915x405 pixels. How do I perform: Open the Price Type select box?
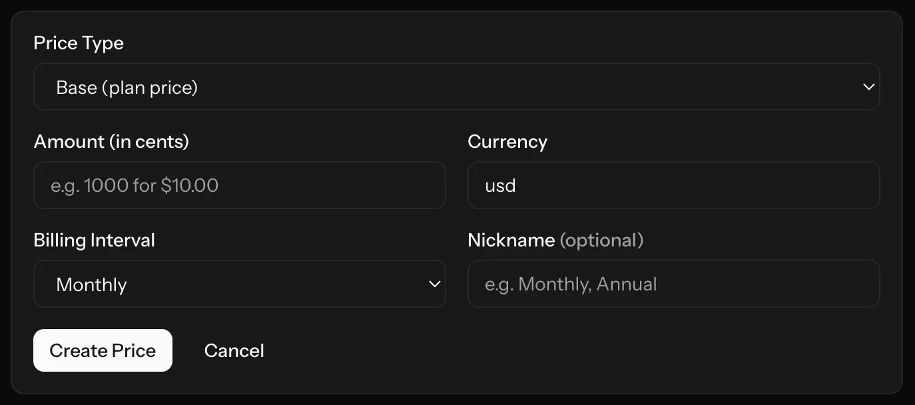pyautogui.click(x=456, y=87)
